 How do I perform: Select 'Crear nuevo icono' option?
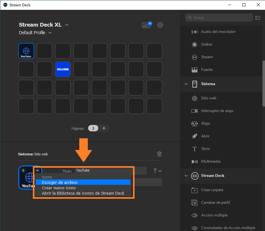(59, 188)
